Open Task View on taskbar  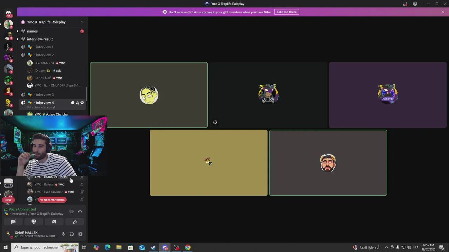[x=84, y=247]
